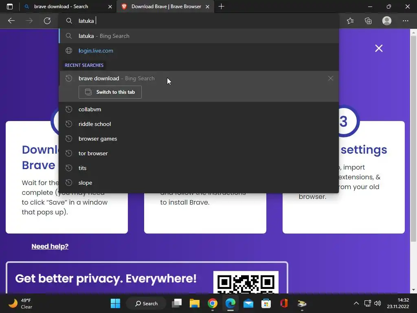
Task: Go back to previous page
Action: (x=11, y=21)
